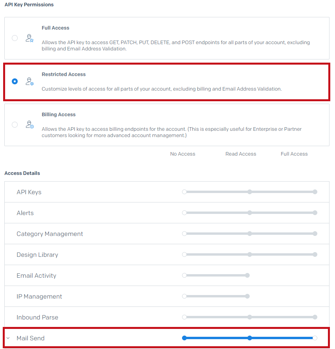
Task: Click the Billing Access user-dollar icon
Action: [x=29, y=124]
